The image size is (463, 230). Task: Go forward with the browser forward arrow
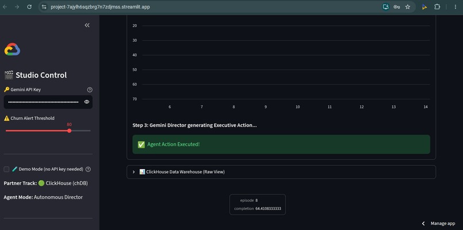17,7
